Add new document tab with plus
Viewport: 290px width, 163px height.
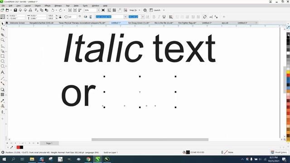click(x=256, y=23)
